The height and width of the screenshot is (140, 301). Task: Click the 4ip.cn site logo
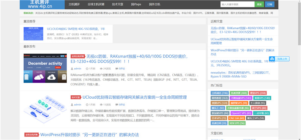pos(42,5)
